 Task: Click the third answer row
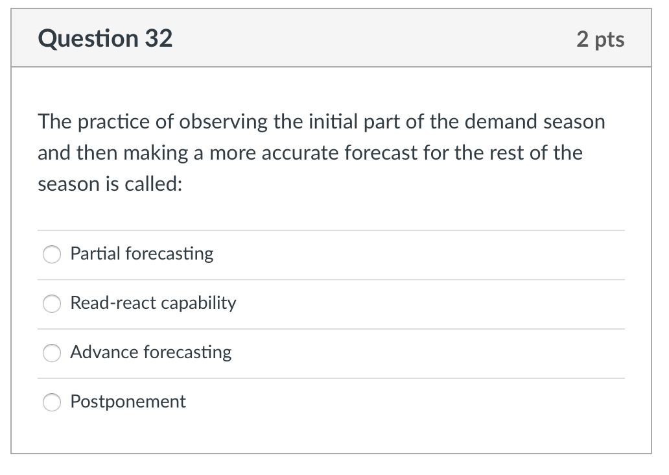[x=332, y=353]
